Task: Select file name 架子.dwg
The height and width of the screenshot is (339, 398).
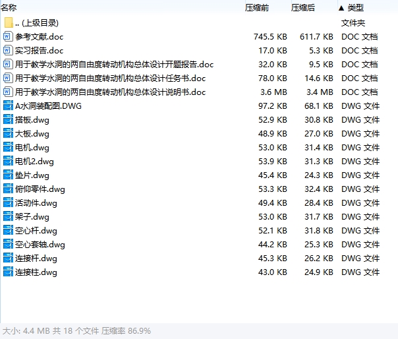Action: point(32,217)
